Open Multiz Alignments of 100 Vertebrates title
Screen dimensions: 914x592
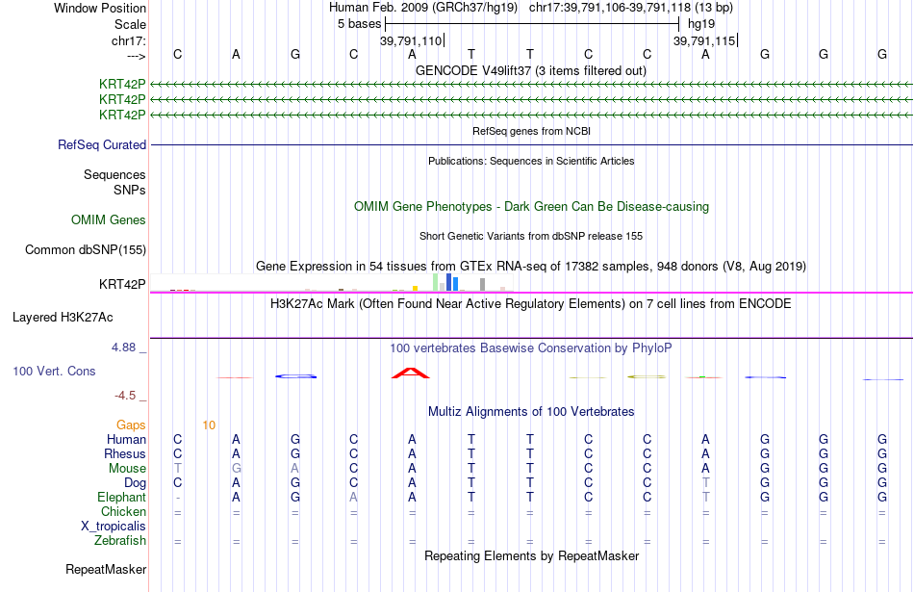[531, 412]
